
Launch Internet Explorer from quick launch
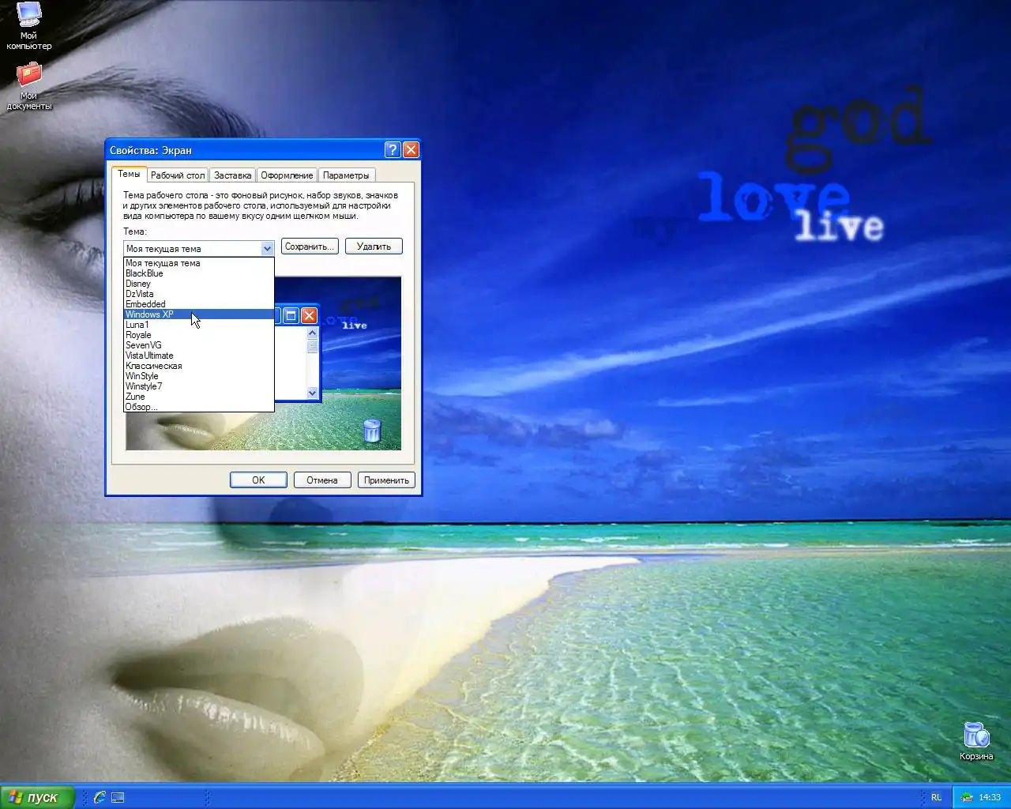point(100,797)
